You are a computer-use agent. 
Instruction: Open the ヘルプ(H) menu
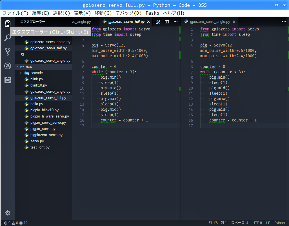point(174,13)
